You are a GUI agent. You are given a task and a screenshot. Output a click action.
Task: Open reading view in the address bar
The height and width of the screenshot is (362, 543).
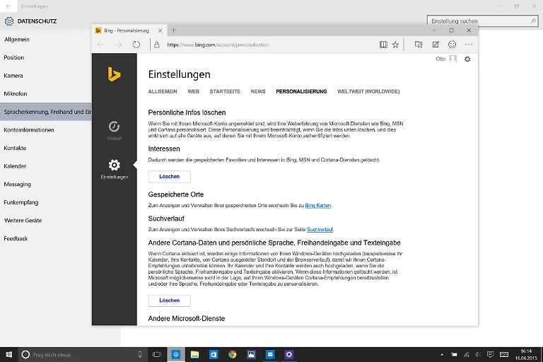383,45
